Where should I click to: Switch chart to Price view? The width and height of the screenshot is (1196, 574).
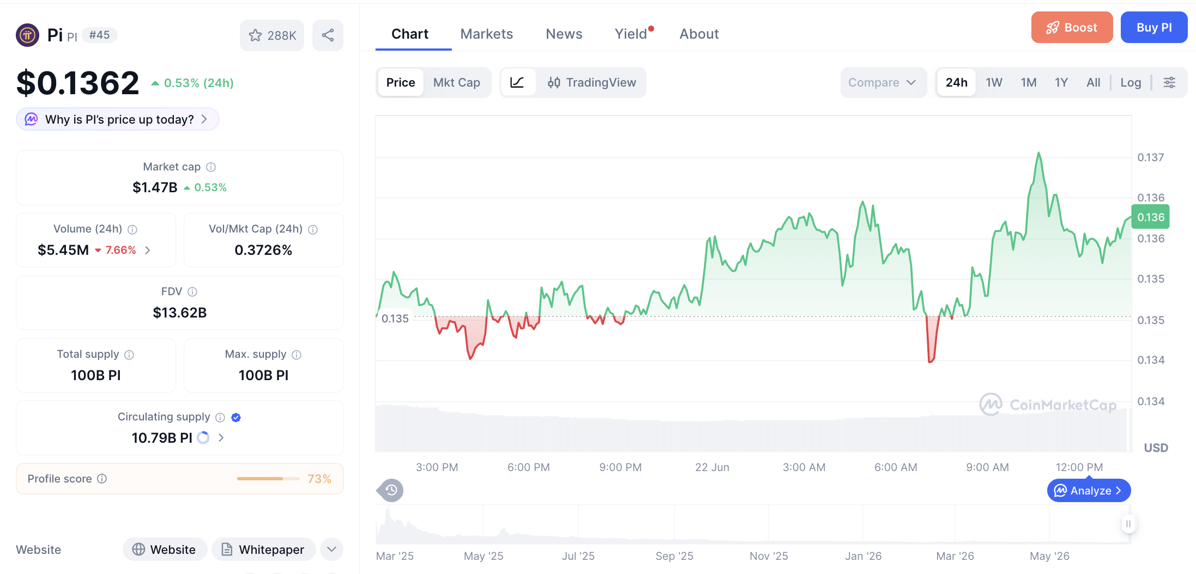point(401,83)
